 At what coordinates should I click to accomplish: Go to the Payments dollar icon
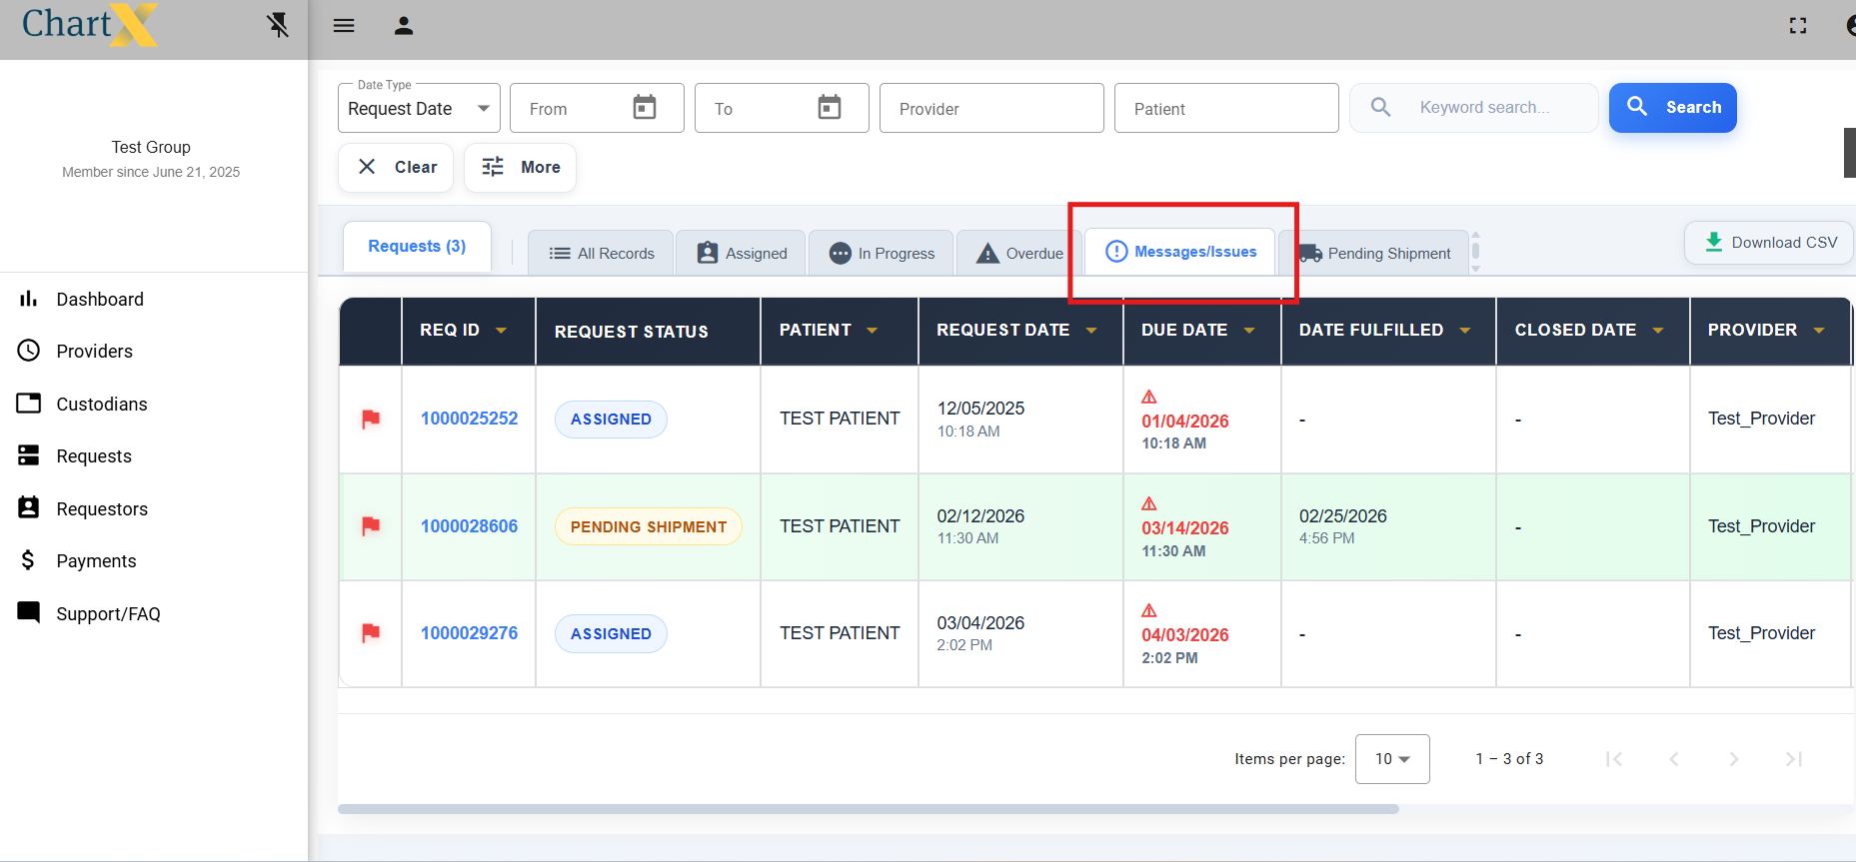pyautogui.click(x=28, y=560)
